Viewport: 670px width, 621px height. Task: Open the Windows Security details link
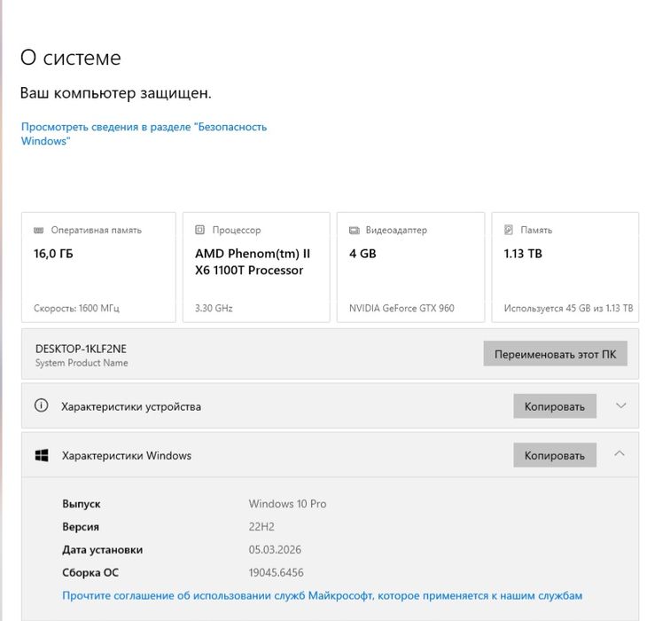pyautogui.click(x=144, y=134)
